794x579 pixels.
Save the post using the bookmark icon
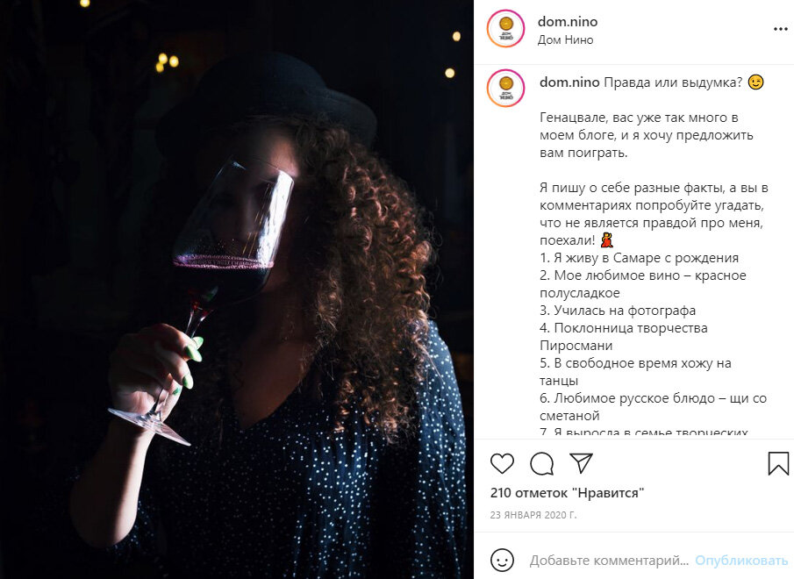778,463
